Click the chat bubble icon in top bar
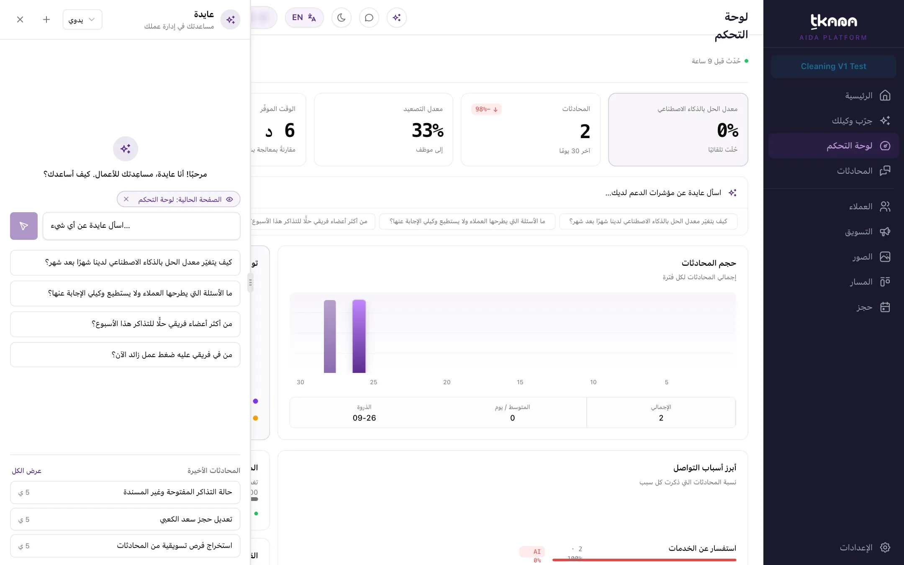 [x=369, y=18]
